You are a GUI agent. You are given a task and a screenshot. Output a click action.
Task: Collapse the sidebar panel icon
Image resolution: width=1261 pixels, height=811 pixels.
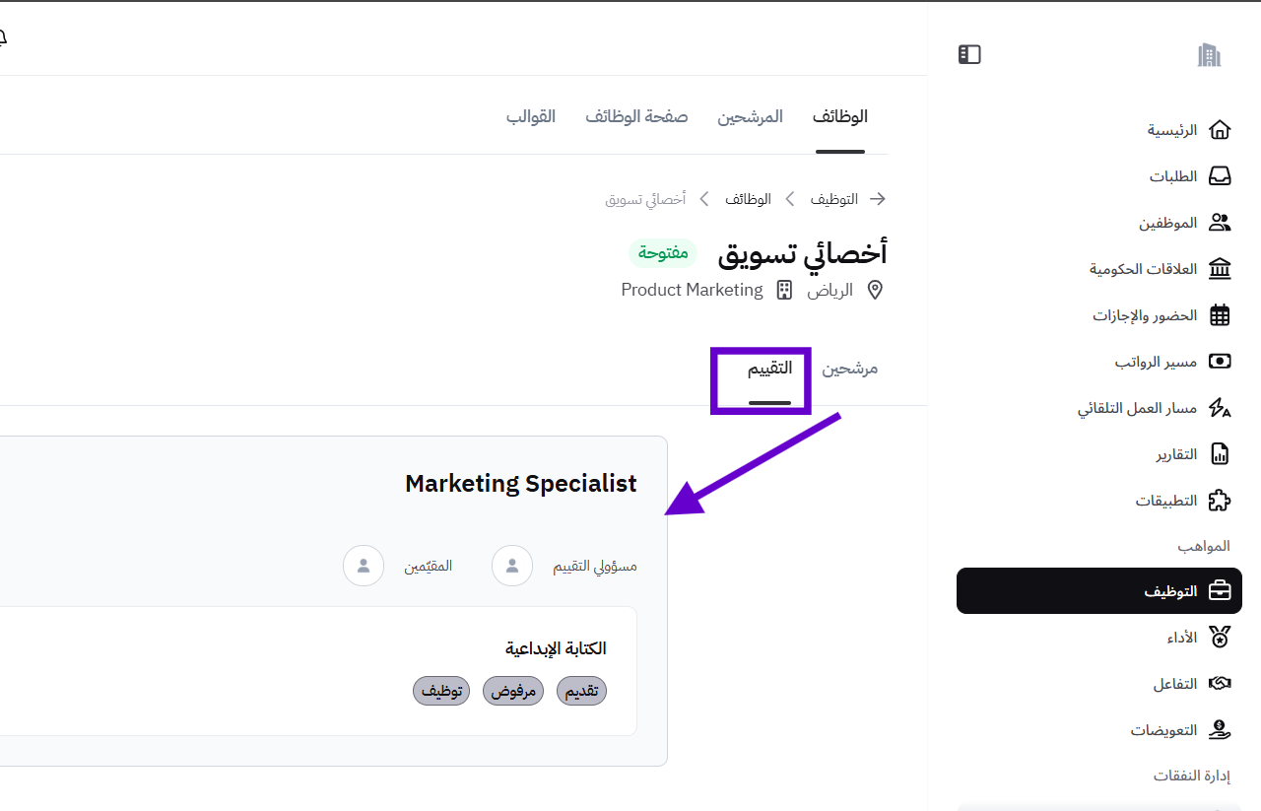coord(969,54)
